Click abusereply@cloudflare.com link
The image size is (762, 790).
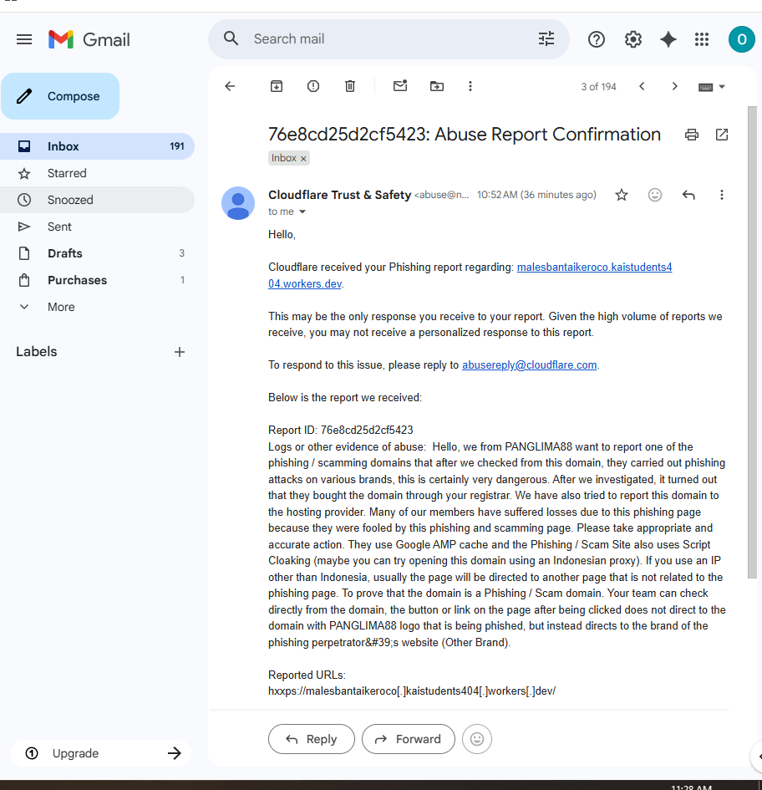click(530, 364)
